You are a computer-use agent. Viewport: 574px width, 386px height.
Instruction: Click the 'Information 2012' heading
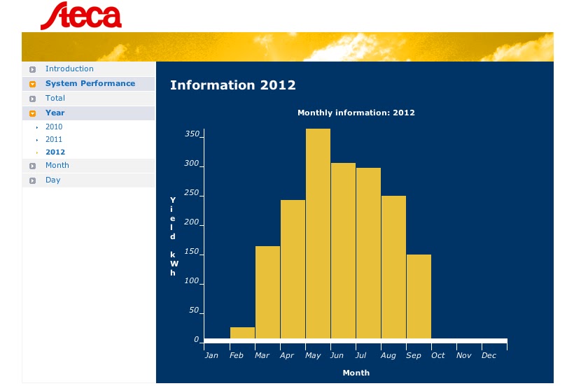coord(233,85)
